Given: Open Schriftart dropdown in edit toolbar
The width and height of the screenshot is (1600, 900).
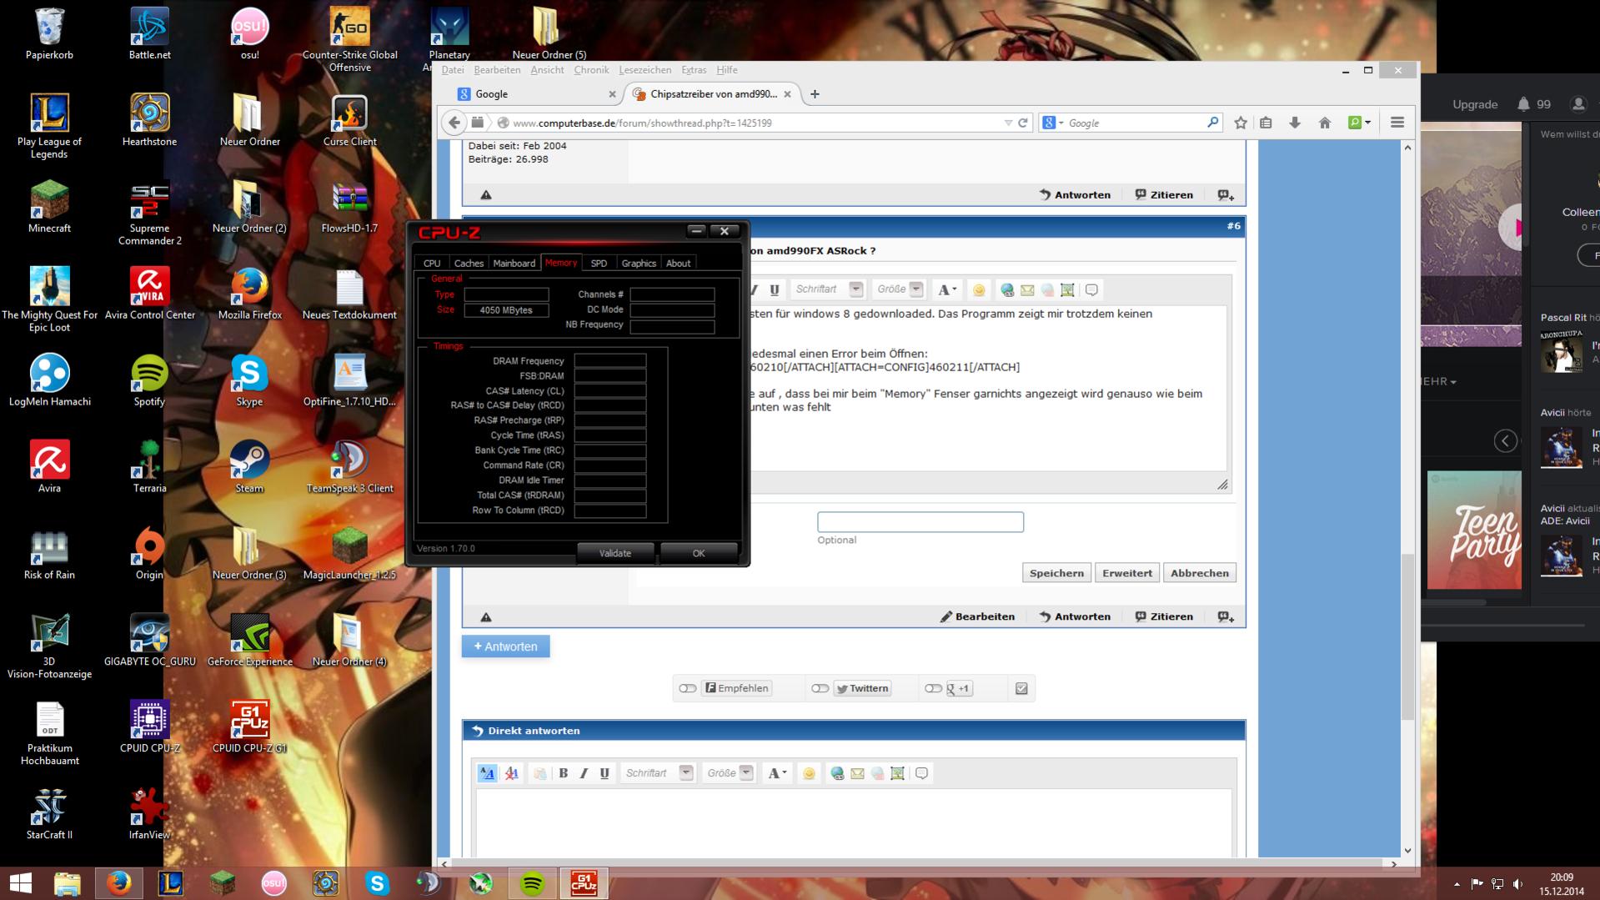Looking at the screenshot, I should (x=855, y=289).
